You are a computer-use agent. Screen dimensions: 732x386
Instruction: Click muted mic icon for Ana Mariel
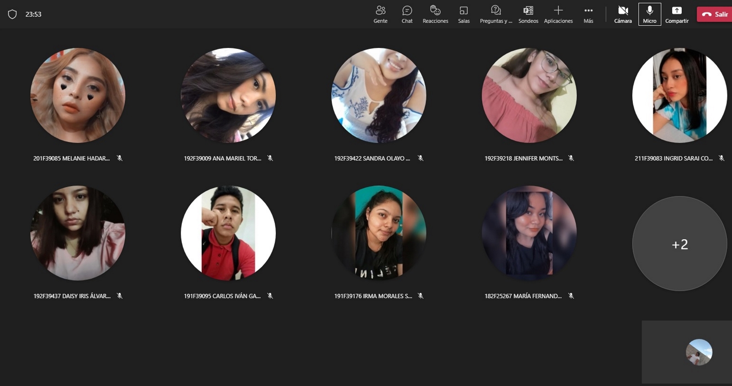[x=270, y=158]
